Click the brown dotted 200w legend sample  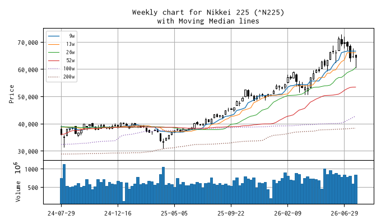[54, 77]
